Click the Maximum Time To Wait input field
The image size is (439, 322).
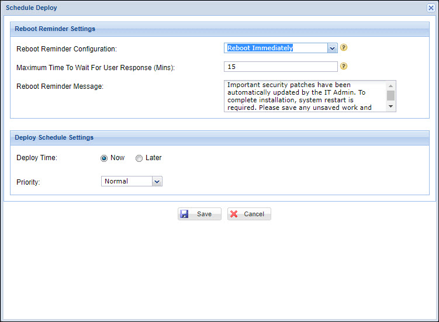pos(281,67)
